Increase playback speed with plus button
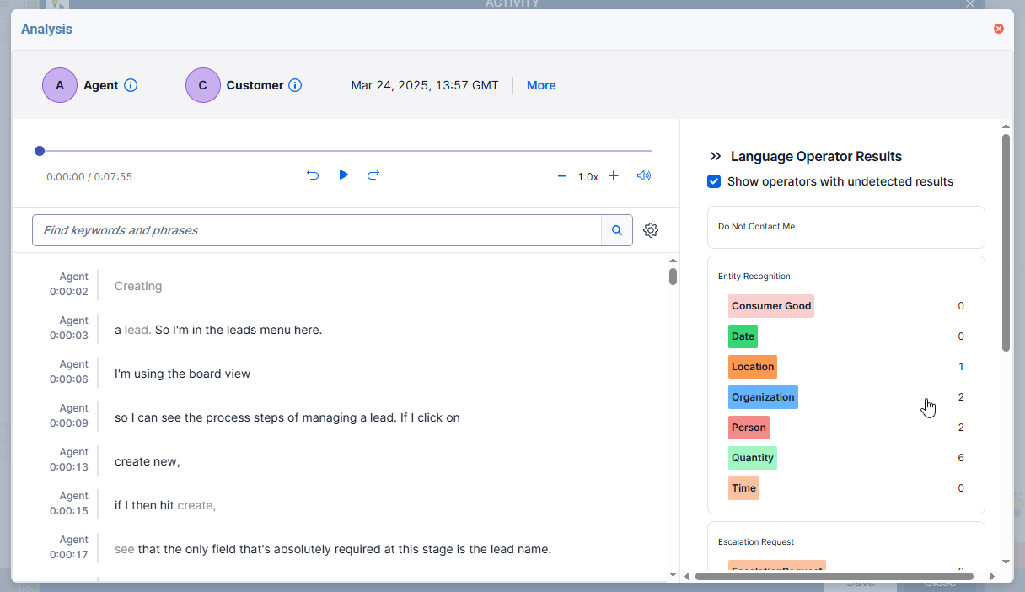 click(x=614, y=176)
